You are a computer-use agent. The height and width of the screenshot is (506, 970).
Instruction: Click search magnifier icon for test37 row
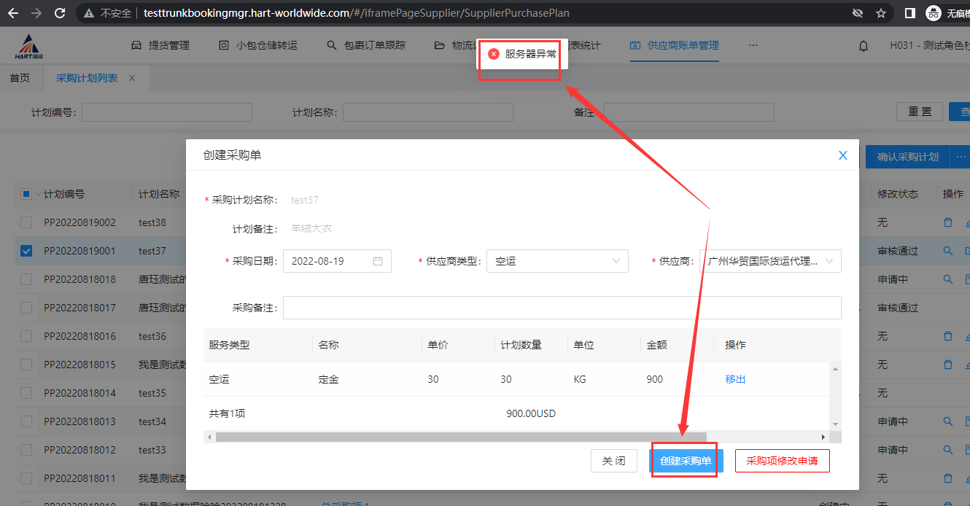(x=947, y=251)
